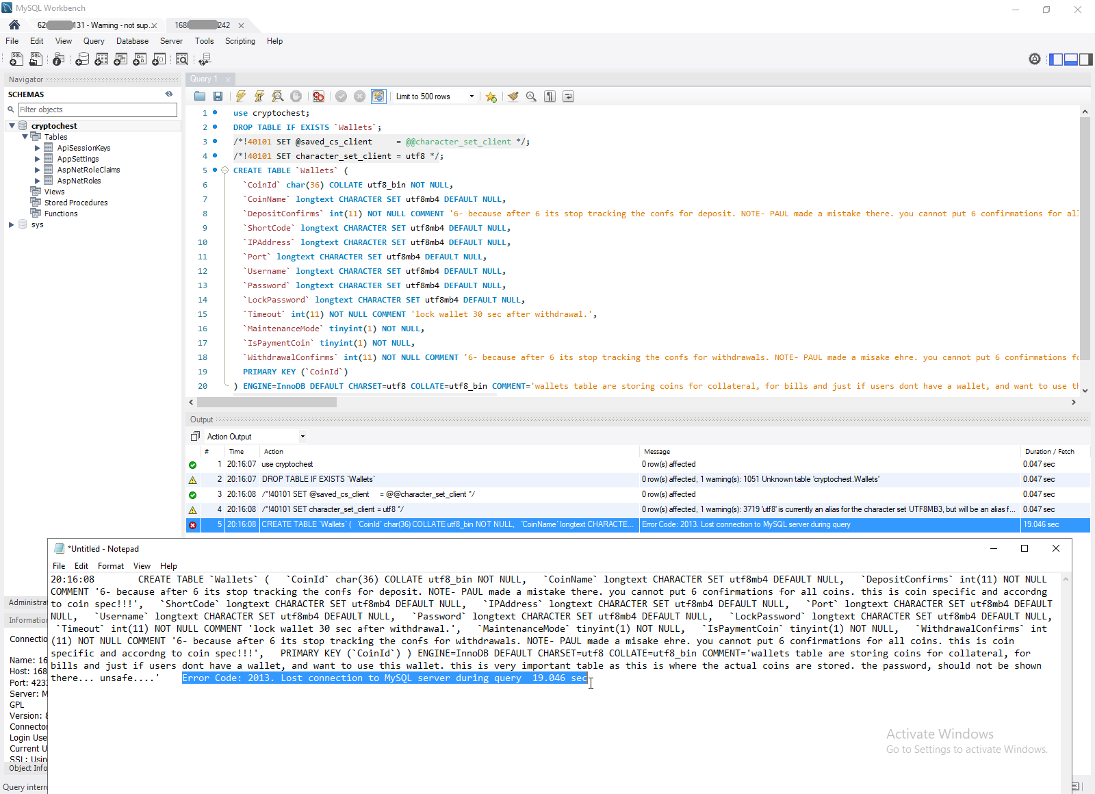Close the Query 1 tab
This screenshot has width=1095, height=794.
coord(229,79)
